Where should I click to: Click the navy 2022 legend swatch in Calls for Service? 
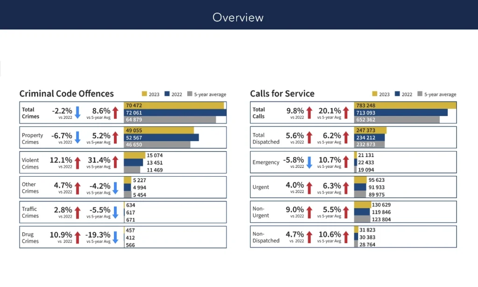(397, 94)
